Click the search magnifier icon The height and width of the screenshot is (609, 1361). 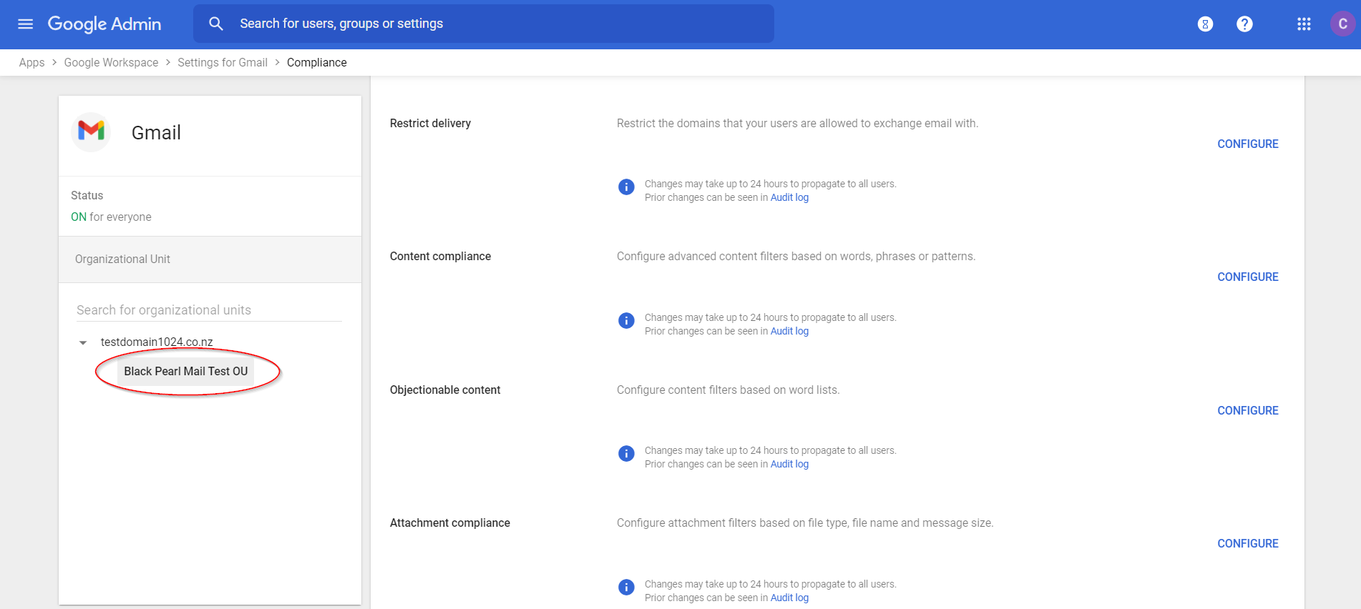point(215,24)
